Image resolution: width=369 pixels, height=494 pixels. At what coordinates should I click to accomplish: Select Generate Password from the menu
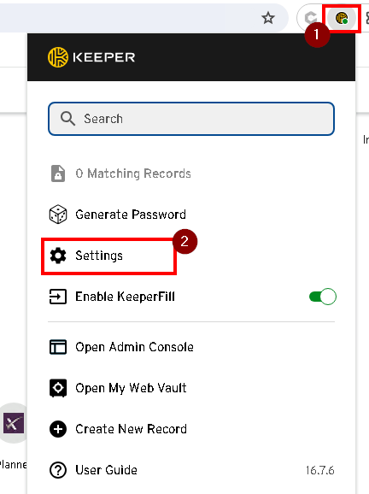pyautogui.click(x=131, y=215)
